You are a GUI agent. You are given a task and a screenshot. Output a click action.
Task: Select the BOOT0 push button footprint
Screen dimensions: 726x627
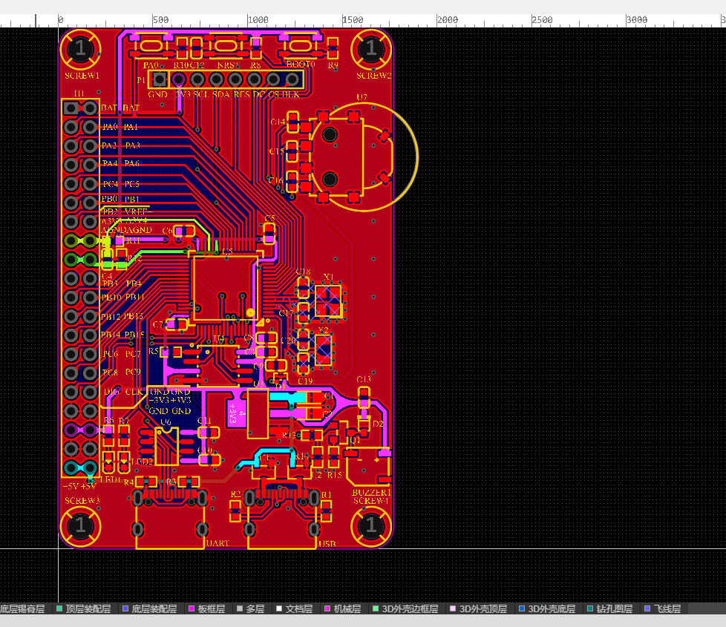click(x=300, y=46)
